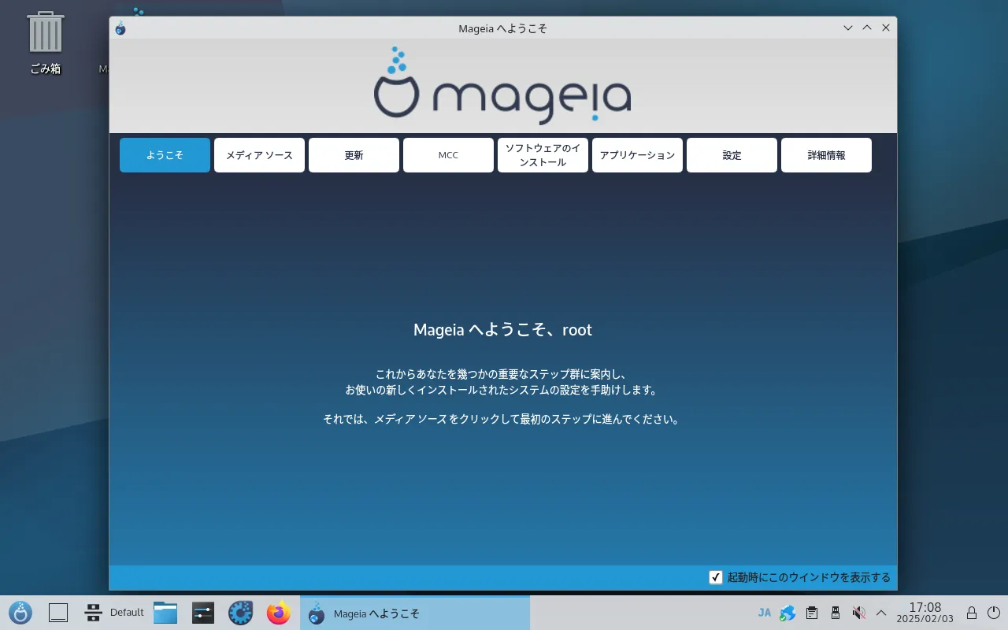Click the heading Mageia へようこそ、root
Image resolution: width=1008 pixels, height=630 pixels.
(502, 330)
